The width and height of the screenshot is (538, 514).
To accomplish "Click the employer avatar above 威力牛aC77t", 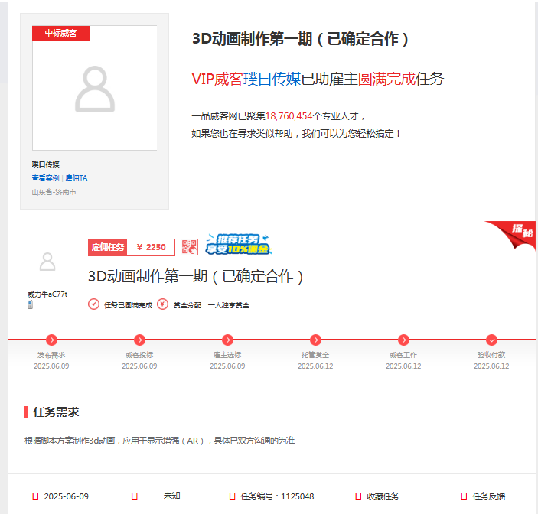I will [47, 262].
